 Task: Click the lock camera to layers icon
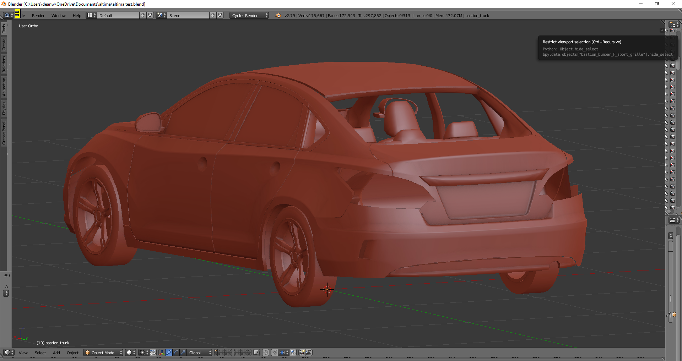click(x=257, y=352)
